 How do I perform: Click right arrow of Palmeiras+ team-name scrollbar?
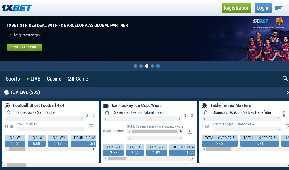point(81,119)
